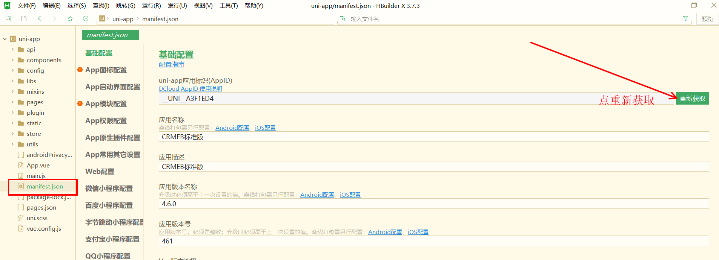Switch to 基础配置 section in sidebar

99,53
